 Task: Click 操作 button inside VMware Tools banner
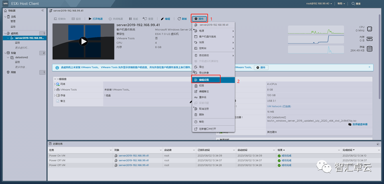tap(261, 67)
